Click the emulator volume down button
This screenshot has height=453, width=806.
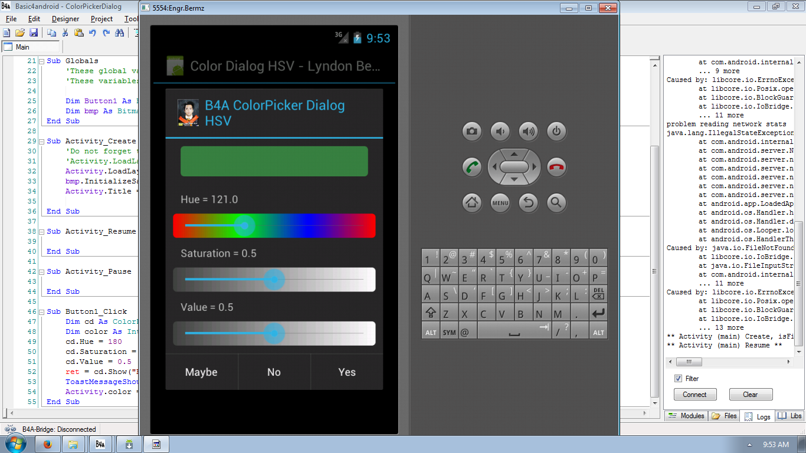500,132
